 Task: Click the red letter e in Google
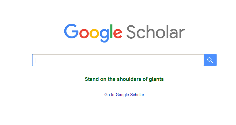tap(118, 33)
